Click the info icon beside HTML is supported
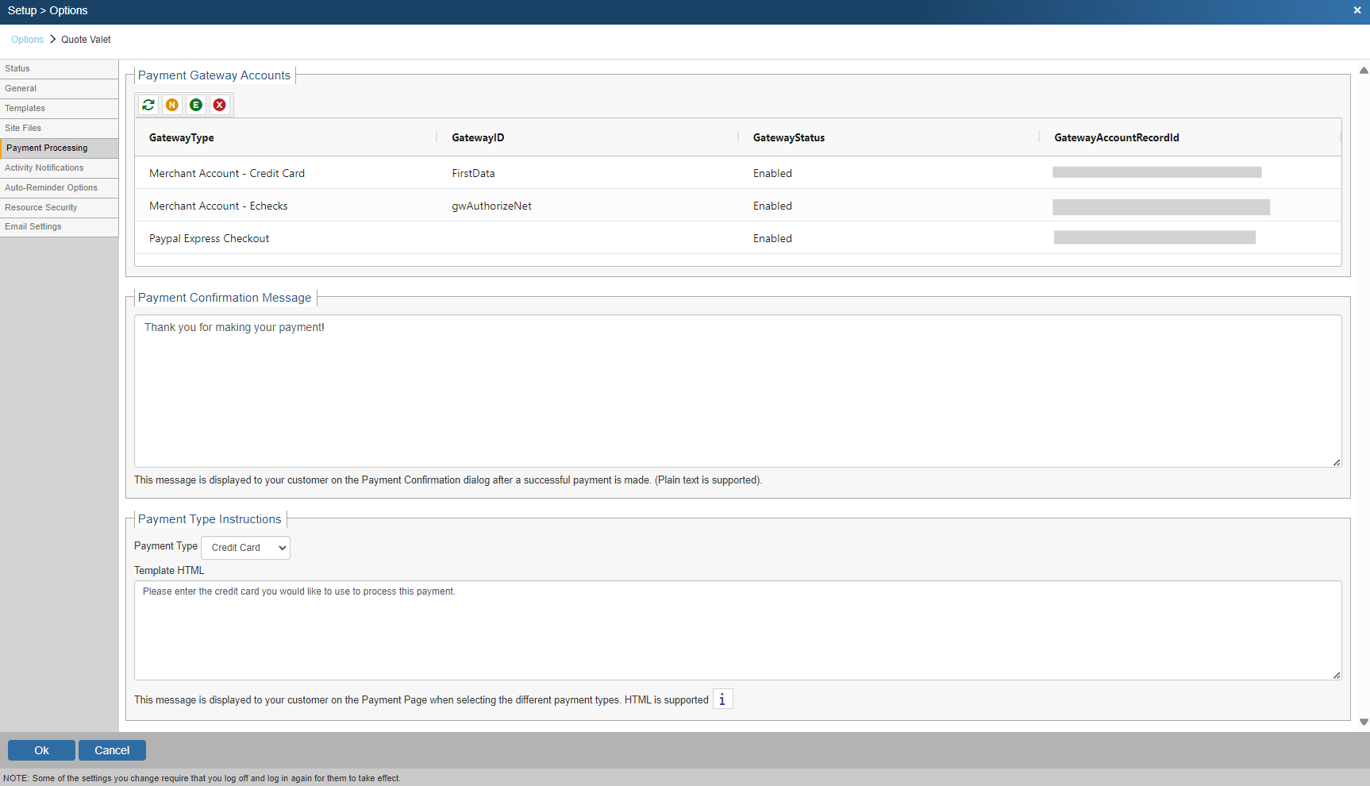This screenshot has height=786, width=1370. tap(722, 699)
